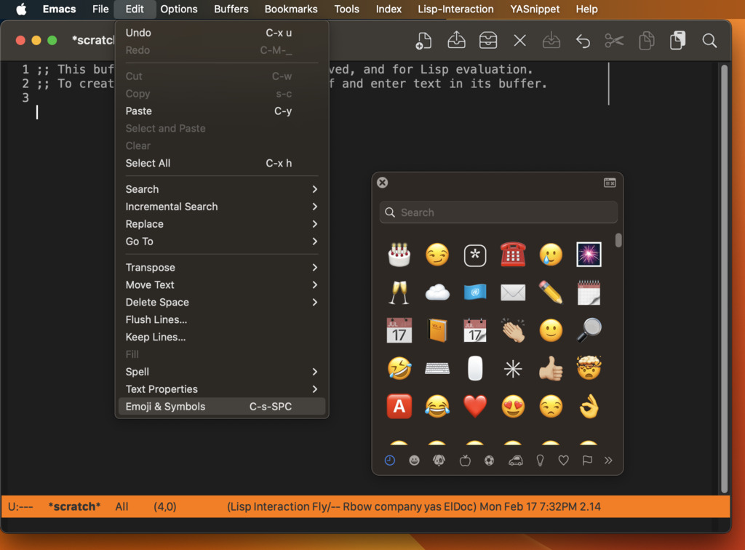This screenshot has width=745, height=550.
Task: Click the emoji picker scrollbar thumb
Action: coord(618,240)
